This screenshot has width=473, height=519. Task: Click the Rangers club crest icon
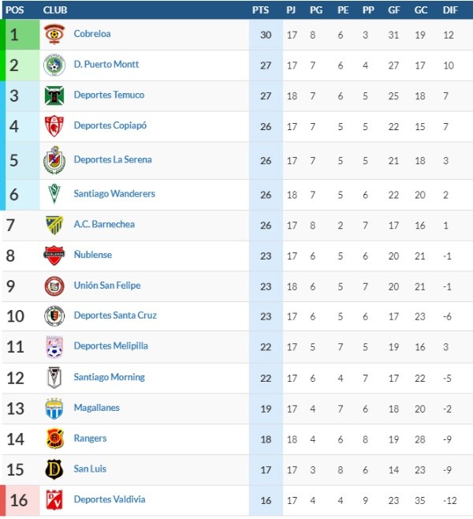54,439
